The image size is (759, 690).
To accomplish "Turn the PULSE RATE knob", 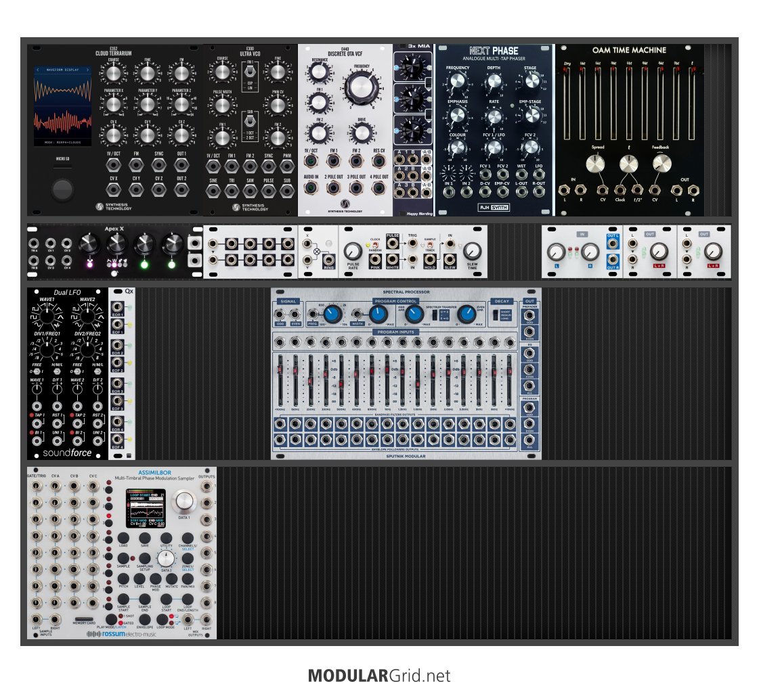I will click(x=353, y=252).
